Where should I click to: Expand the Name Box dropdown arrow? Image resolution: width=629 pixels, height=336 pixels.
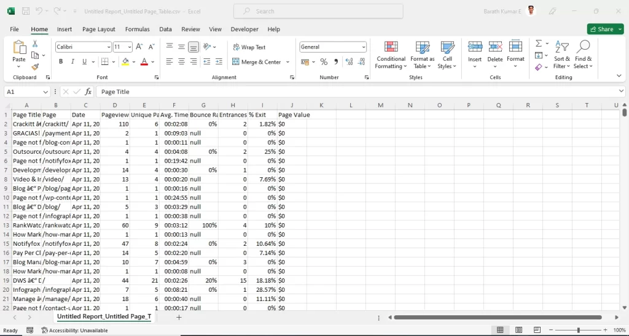point(45,92)
